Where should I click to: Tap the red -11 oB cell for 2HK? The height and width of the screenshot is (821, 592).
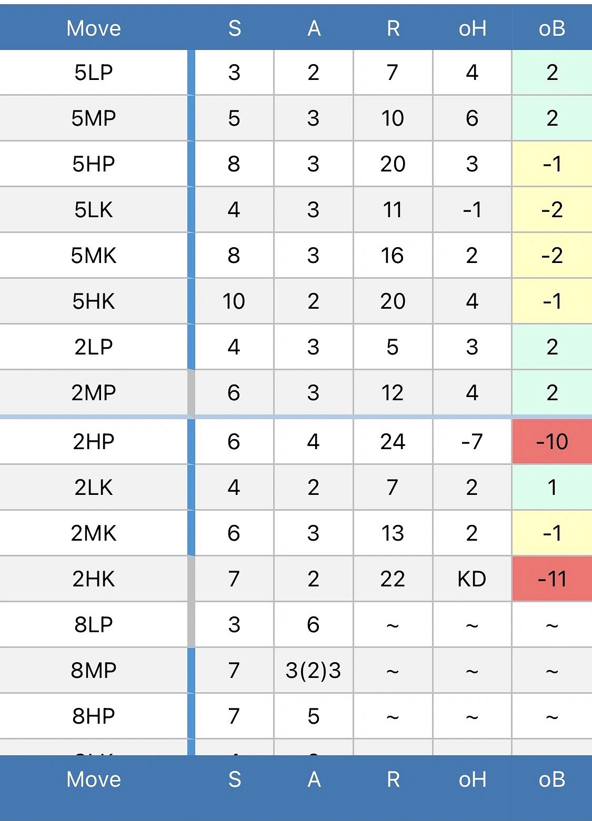point(552,579)
